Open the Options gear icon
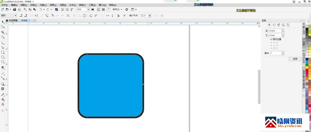 pos(127,10)
